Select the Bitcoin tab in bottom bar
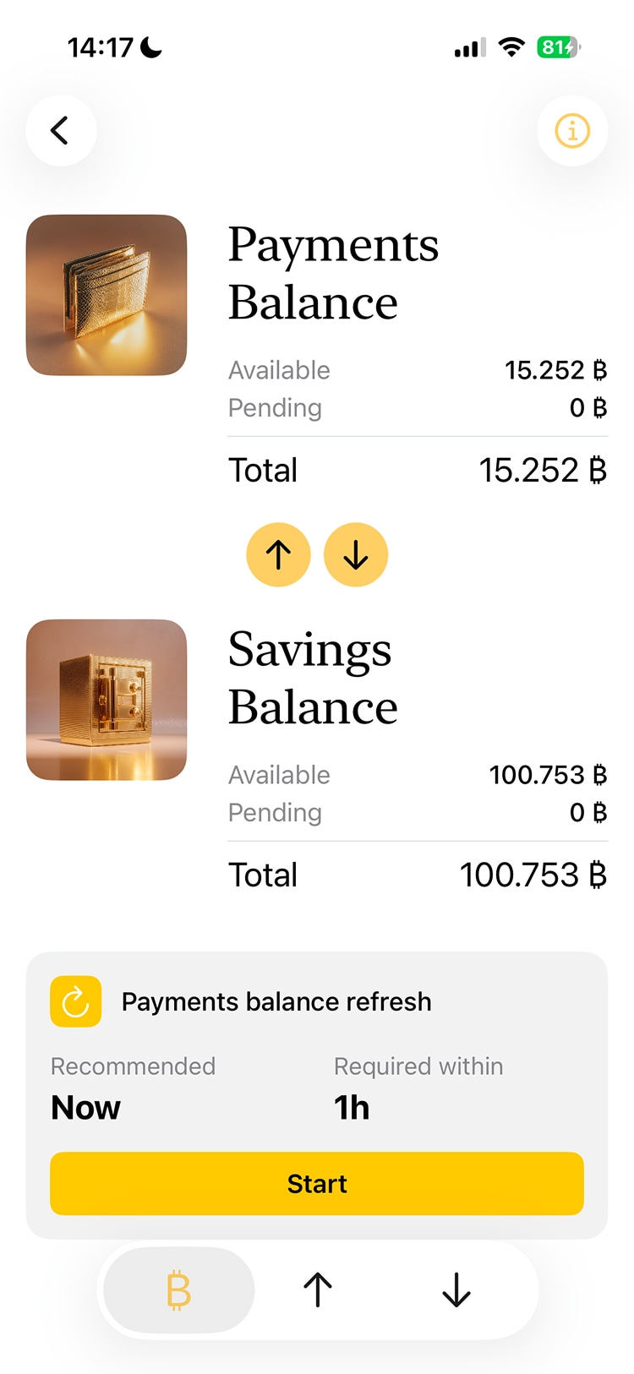This screenshot has width=634, height=1374. tap(179, 1290)
